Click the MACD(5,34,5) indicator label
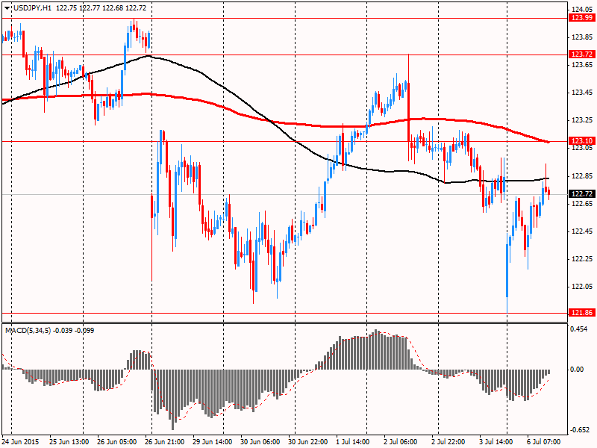This screenshot has width=597, height=448. [28, 330]
